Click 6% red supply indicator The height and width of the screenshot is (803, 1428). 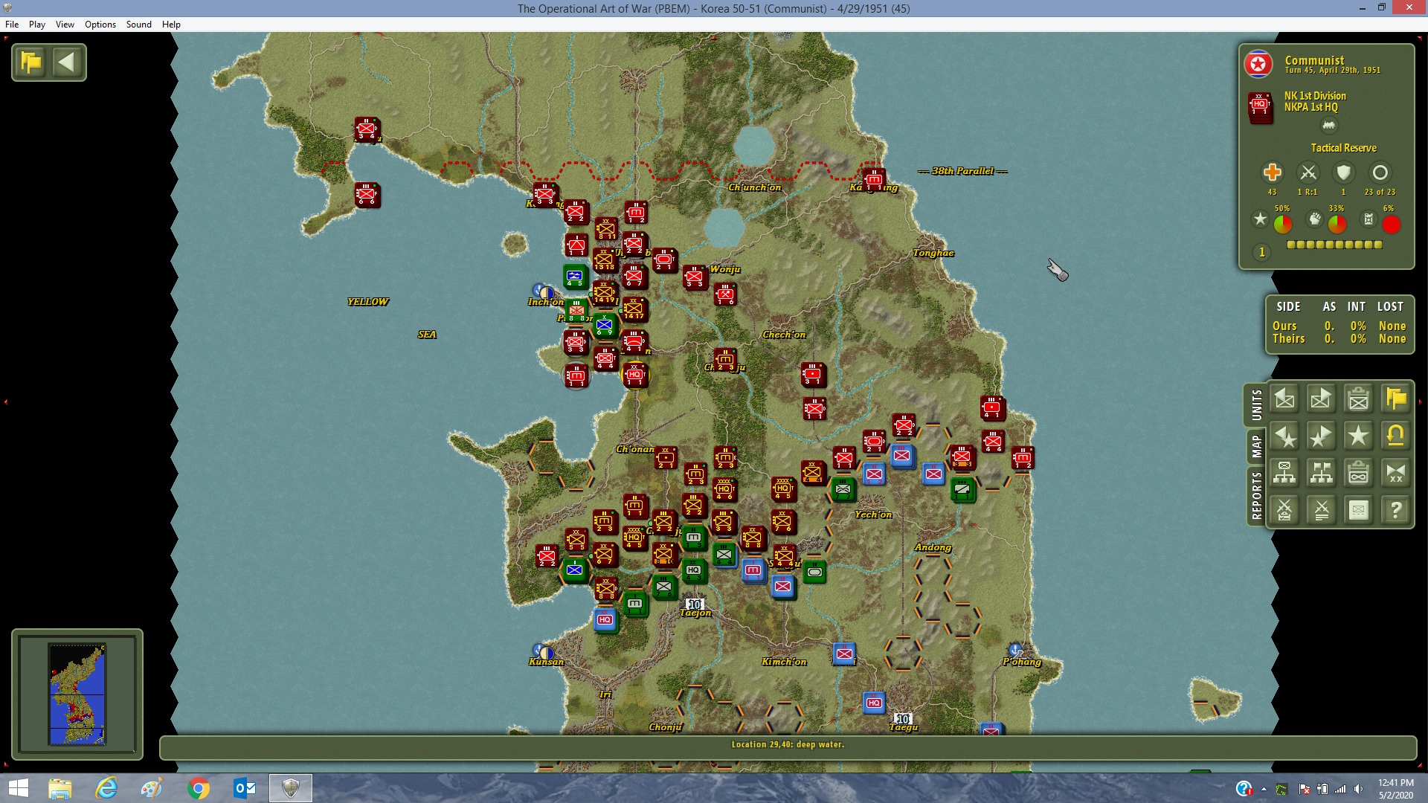pyautogui.click(x=1391, y=224)
